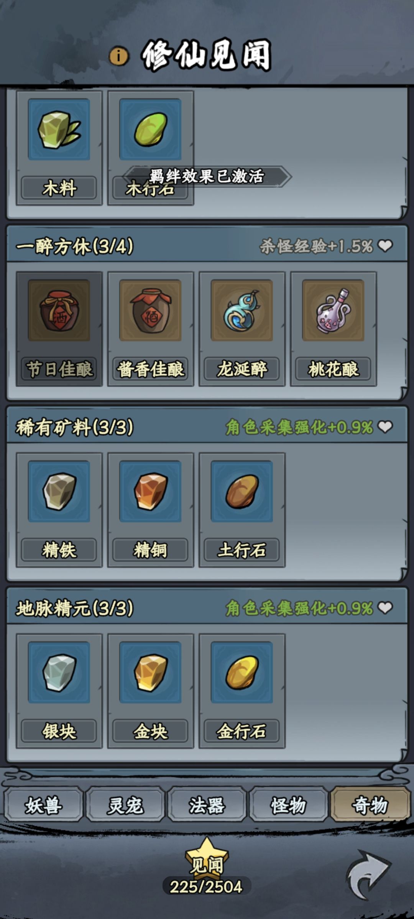
Task: Switch to the 法器 tab
Action: [x=207, y=804]
